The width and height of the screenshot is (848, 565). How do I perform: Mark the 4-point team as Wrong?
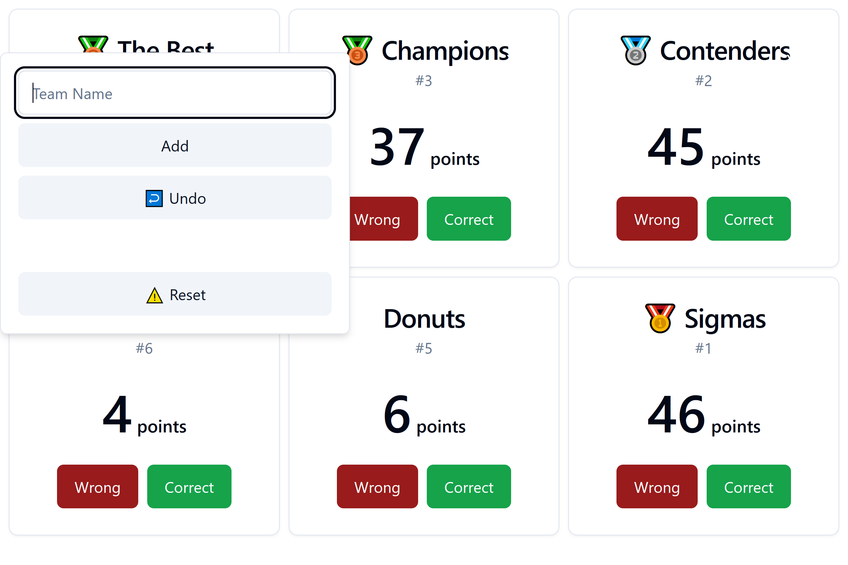click(97, 487)
